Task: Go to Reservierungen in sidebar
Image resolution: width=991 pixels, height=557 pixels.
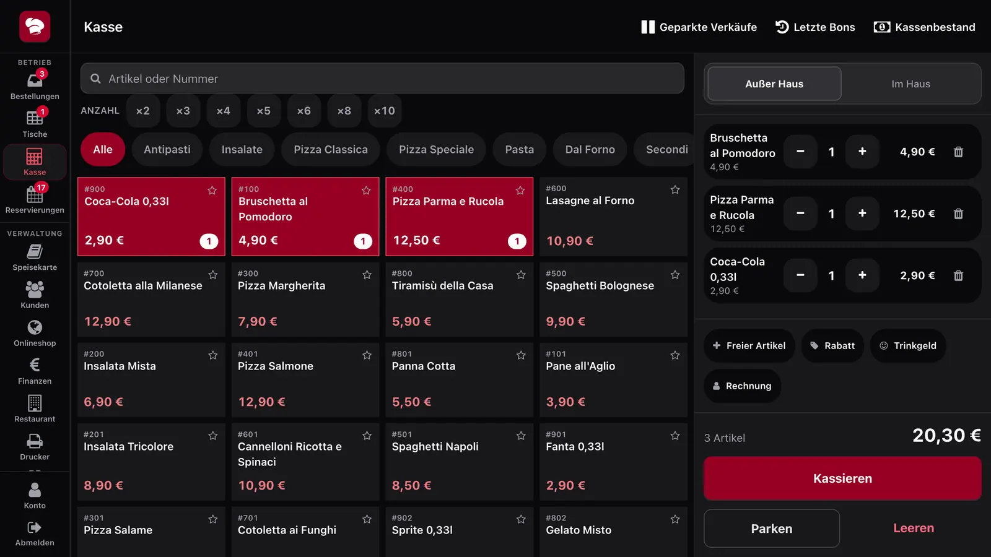Action: pos(35,201)
